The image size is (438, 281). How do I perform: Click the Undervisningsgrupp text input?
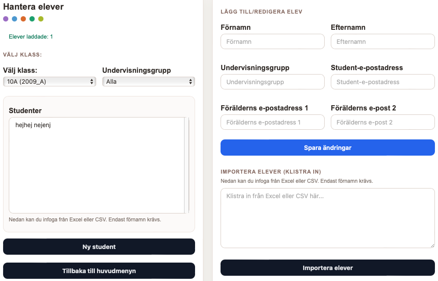pyautogui.click(x=272, y=82)
